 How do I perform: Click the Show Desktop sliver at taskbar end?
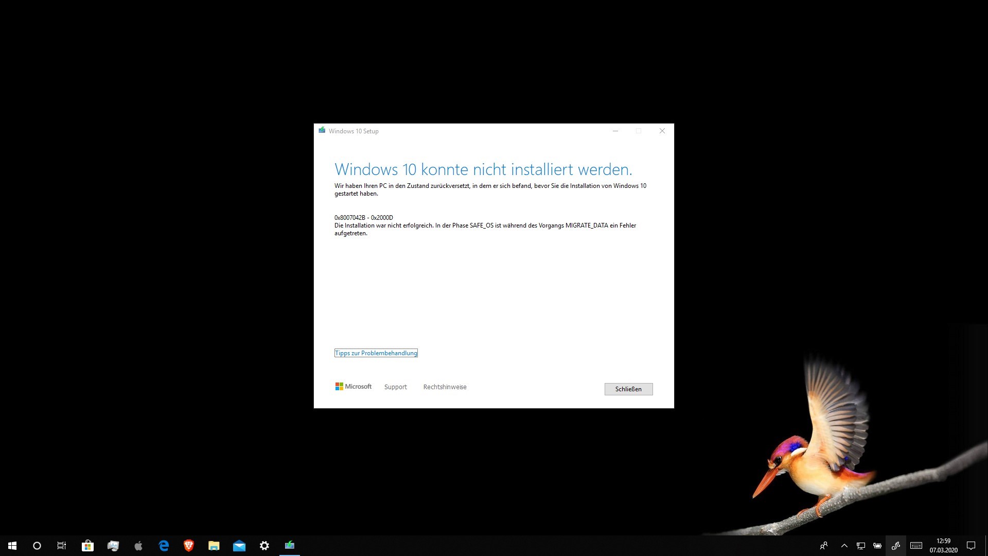pyautogui.click(x=986, y=546)
